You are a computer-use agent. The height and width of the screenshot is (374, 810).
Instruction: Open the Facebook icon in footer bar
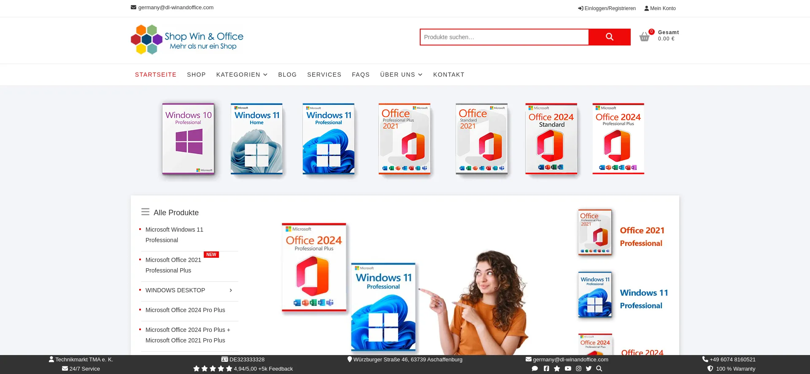[546, 369]
